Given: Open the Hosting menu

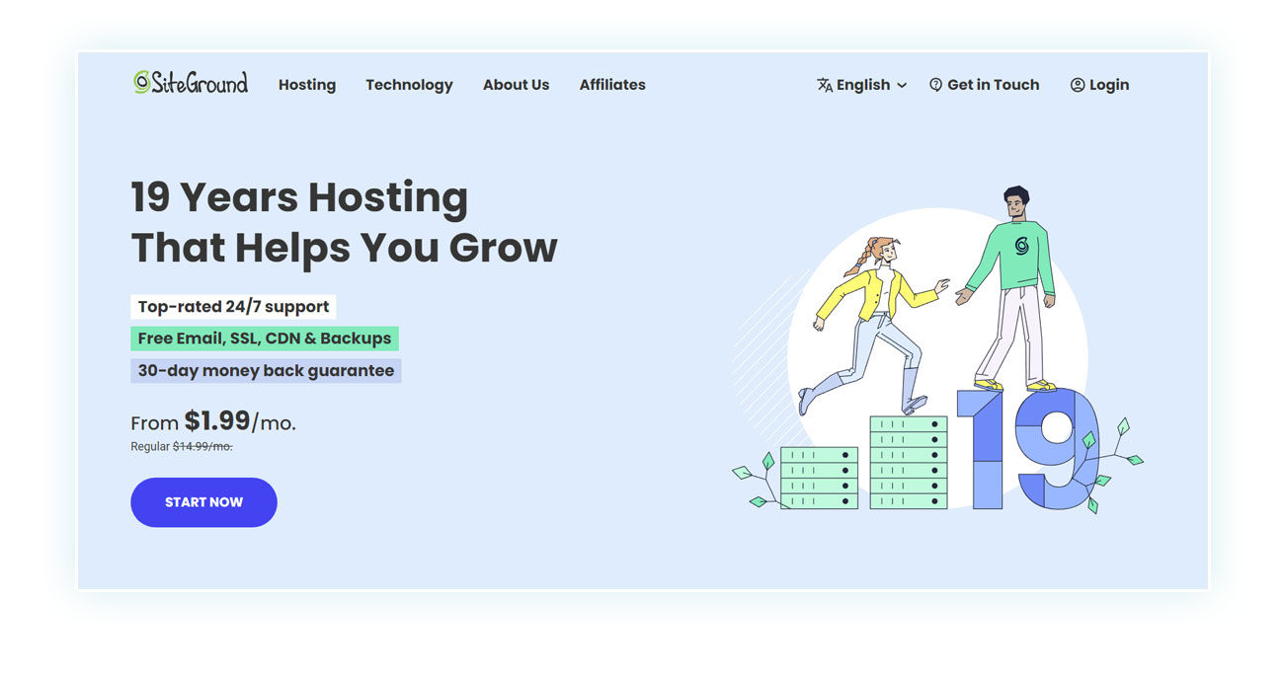Looking at the screenshot, I should (307, 85).
